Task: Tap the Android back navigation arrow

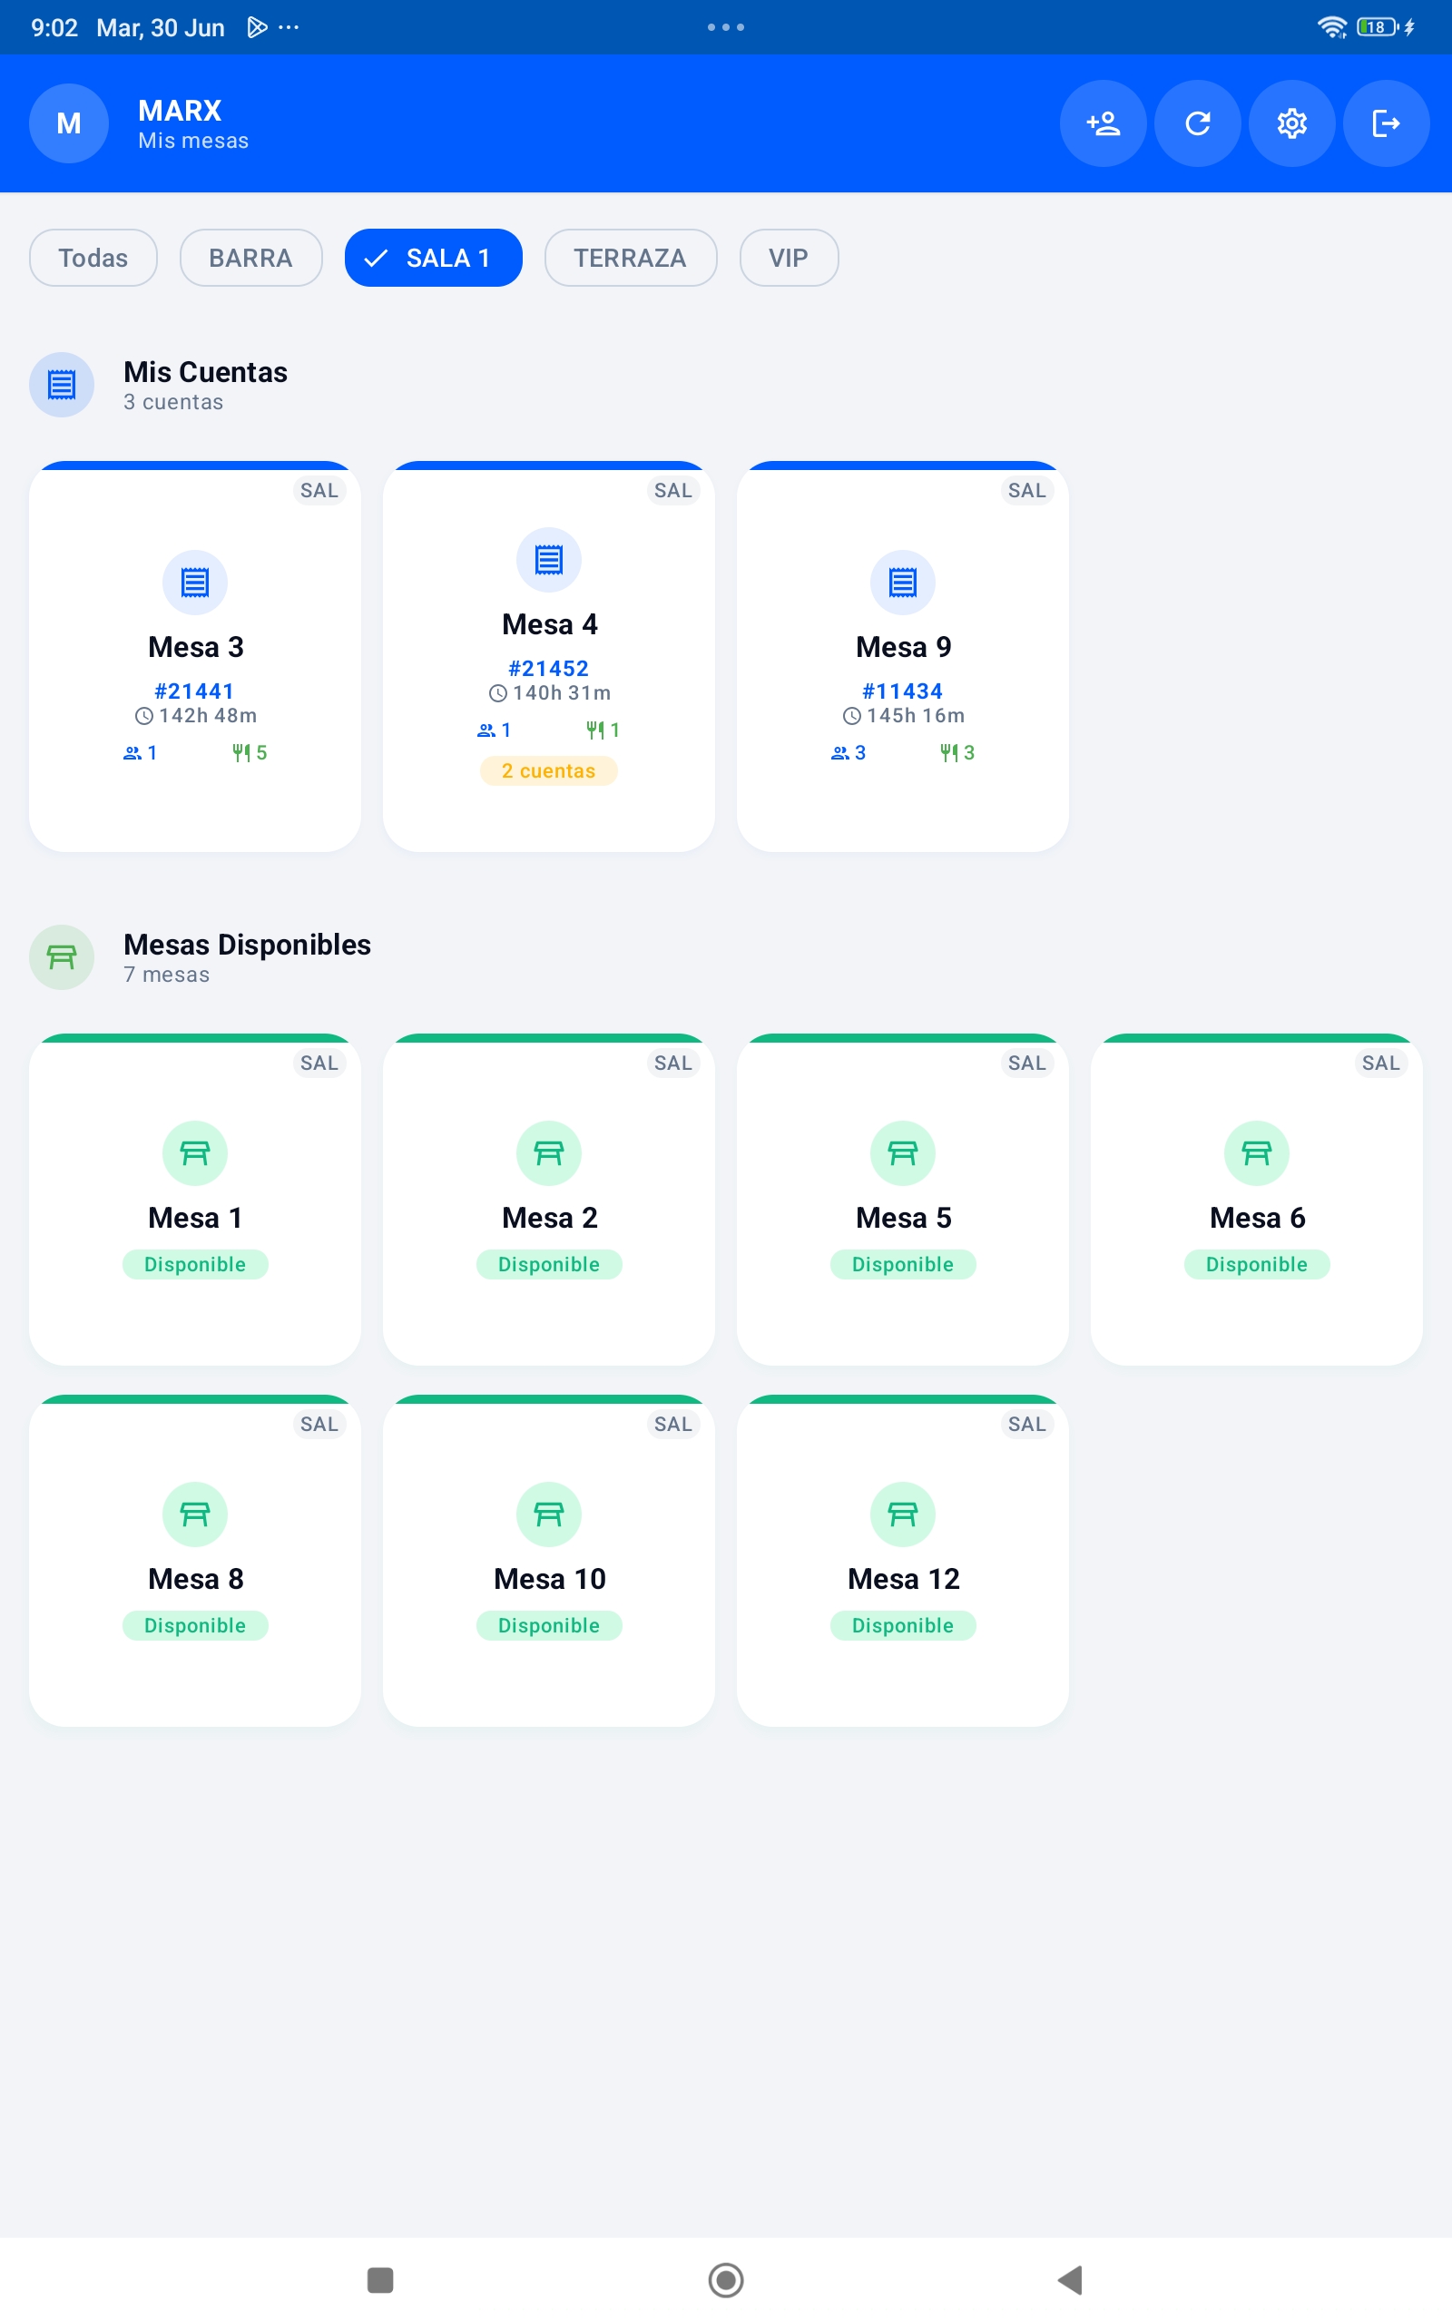Action: [1070, 2279]
